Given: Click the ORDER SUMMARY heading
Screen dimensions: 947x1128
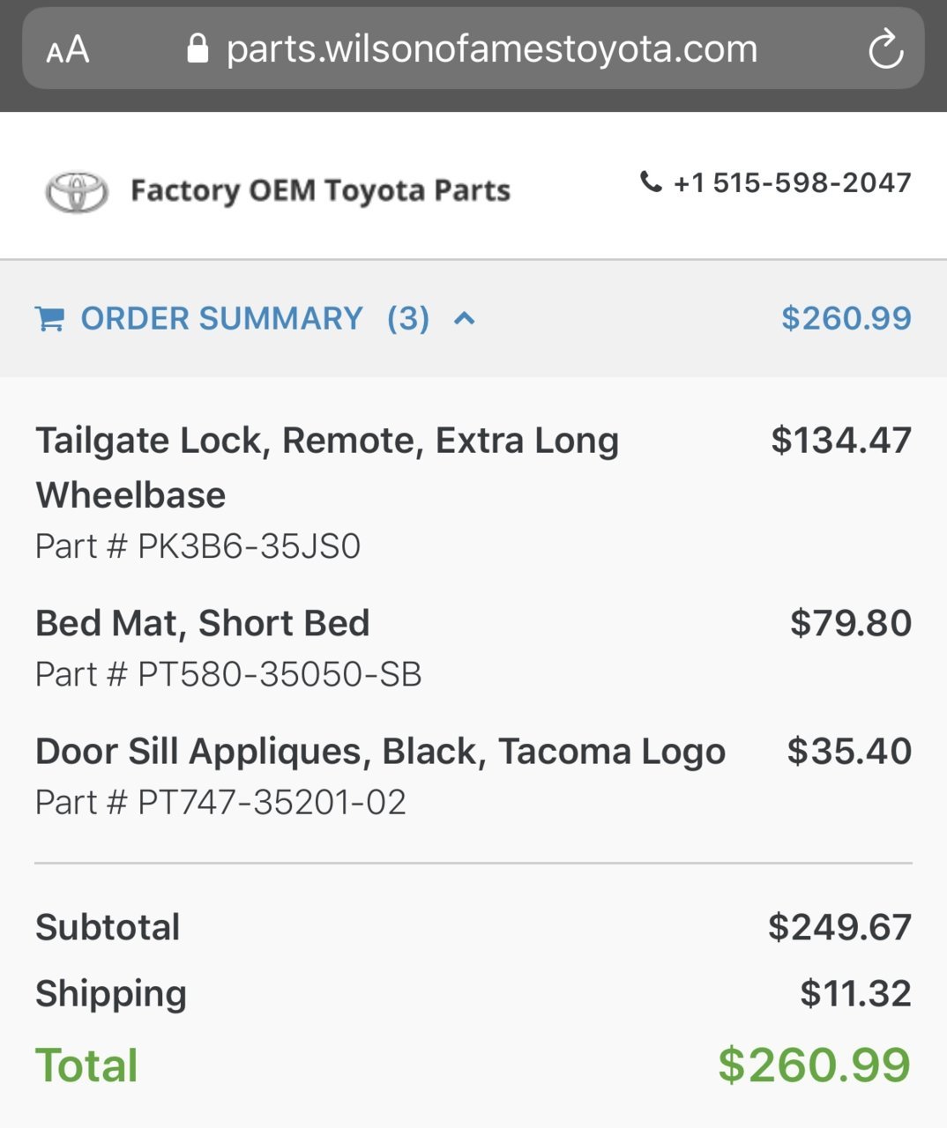Looking at the screenshot, I should [x=221, y=318].
